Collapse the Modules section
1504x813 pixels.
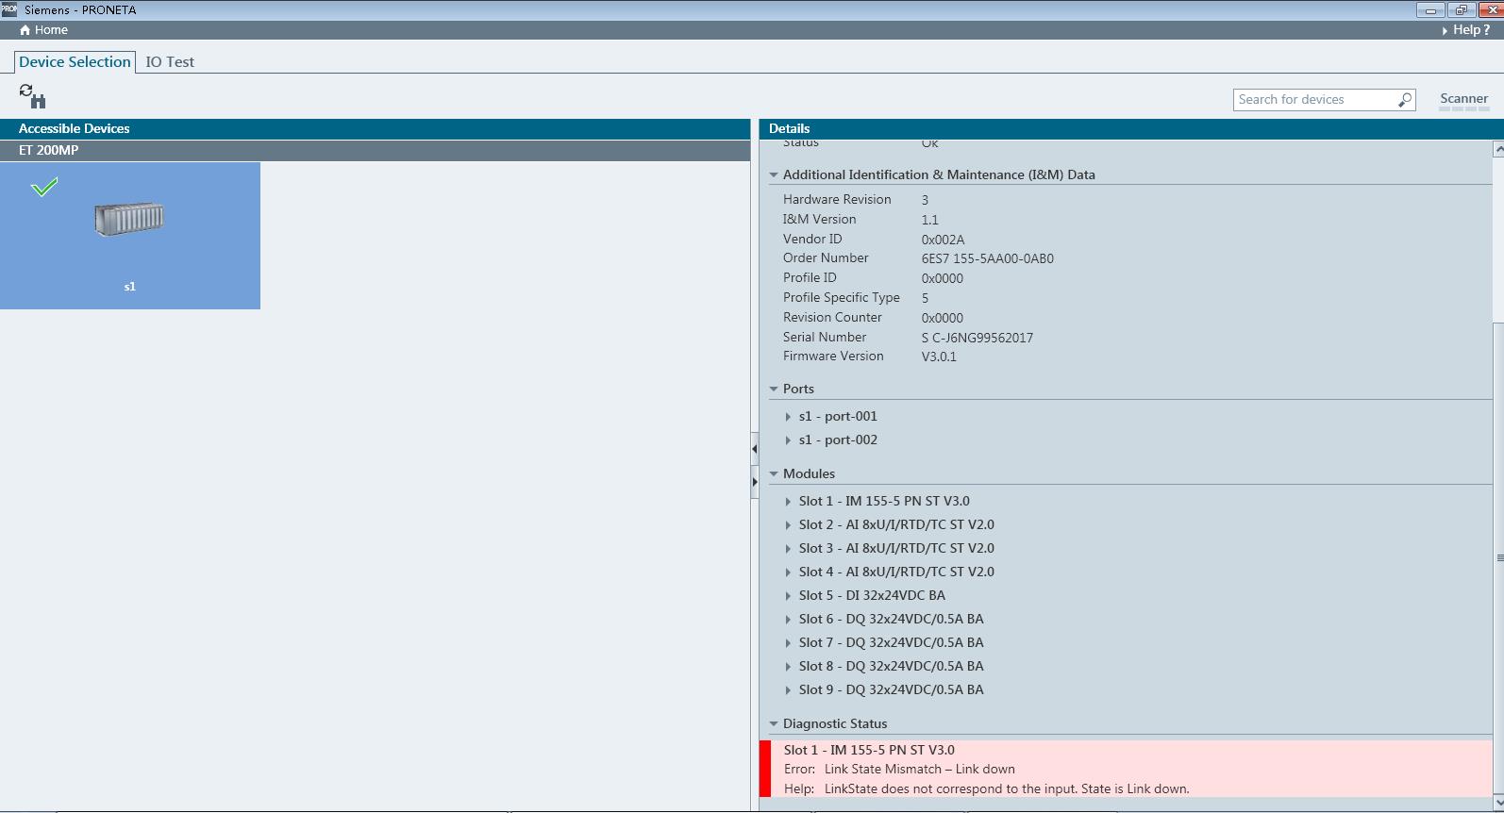click(774, 474)
